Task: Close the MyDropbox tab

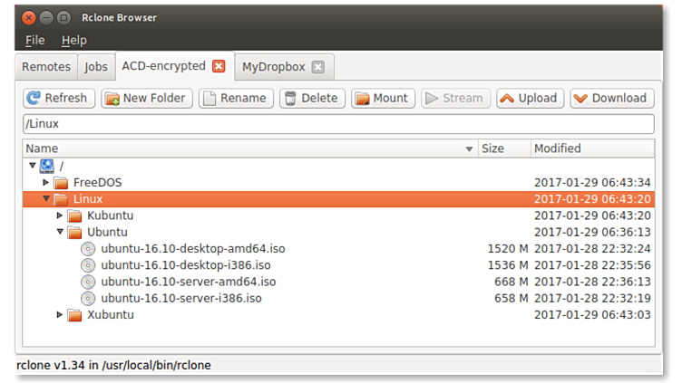Action: (x=317, y=66)
